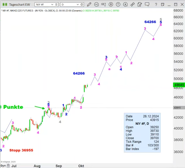
Task: Click in the NIY #F symbol field
Action: (x=42, y=5)
